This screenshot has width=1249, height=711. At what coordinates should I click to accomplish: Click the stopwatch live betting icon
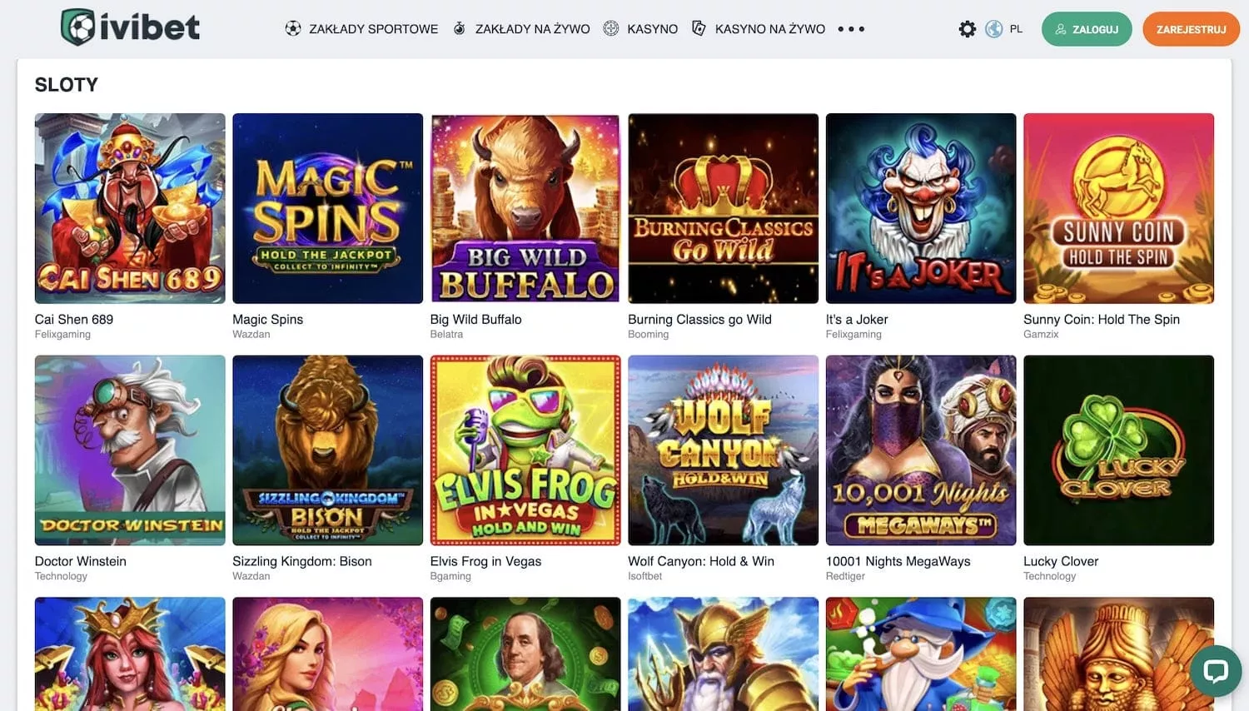point(459,29)
